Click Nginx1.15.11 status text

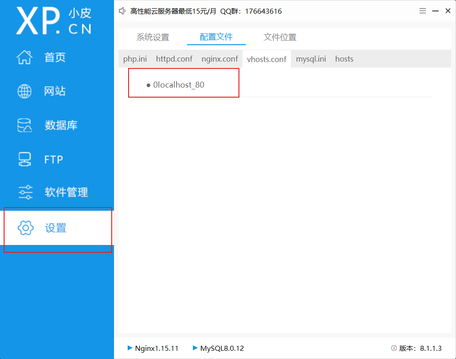[x=157, y=348]
